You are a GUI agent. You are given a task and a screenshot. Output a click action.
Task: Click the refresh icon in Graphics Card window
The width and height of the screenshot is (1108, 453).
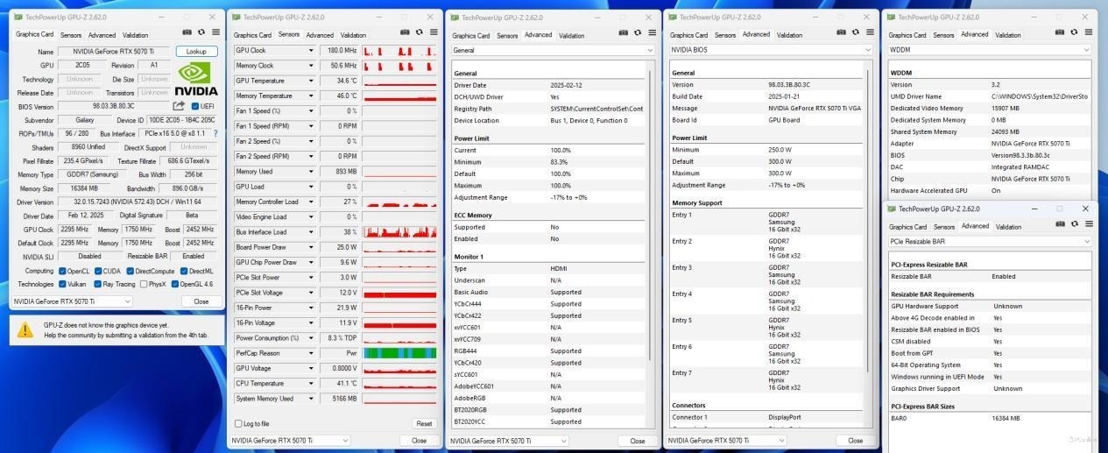click(x=201, y=34)
